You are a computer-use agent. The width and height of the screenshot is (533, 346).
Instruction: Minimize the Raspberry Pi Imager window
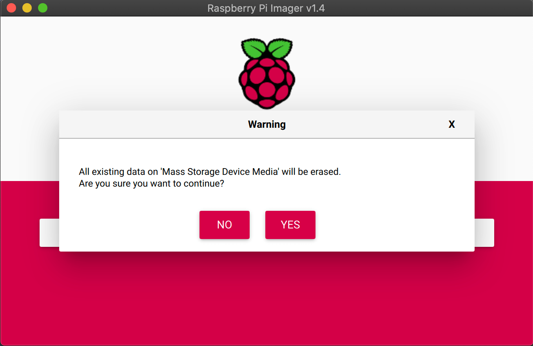(x=27, y=8)
